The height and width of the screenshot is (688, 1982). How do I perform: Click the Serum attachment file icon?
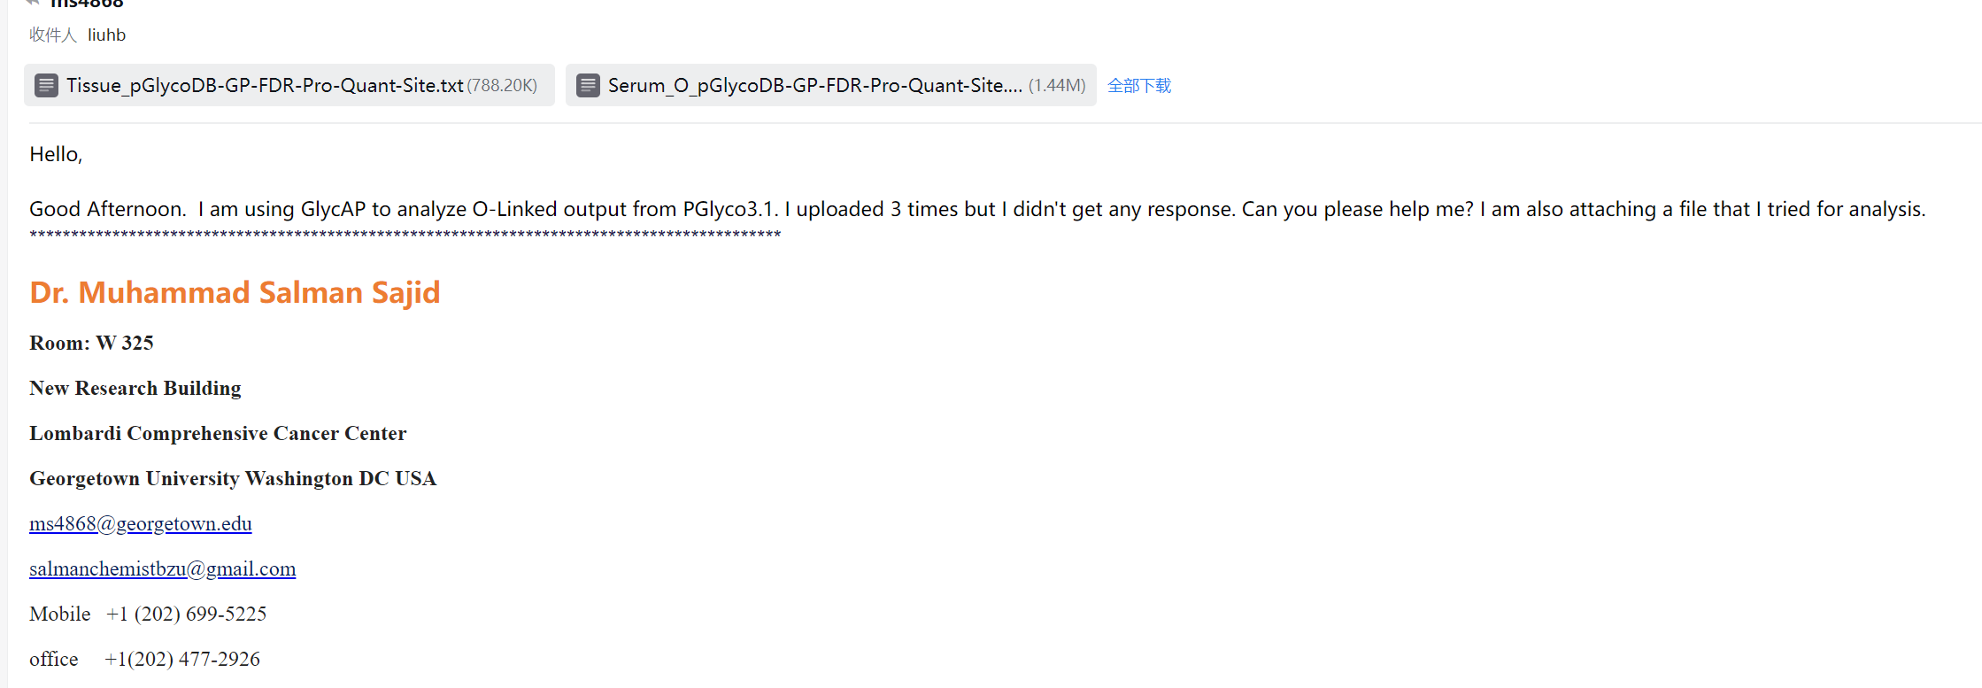[588, 85]
